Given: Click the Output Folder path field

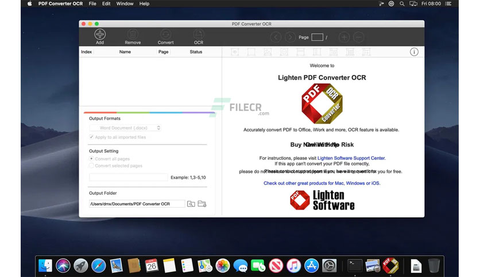Looking at the screenshot, I should pos(137,204).
